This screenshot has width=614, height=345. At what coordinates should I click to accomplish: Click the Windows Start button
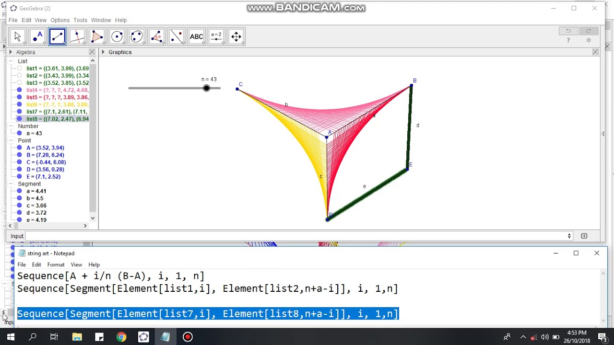11,337
